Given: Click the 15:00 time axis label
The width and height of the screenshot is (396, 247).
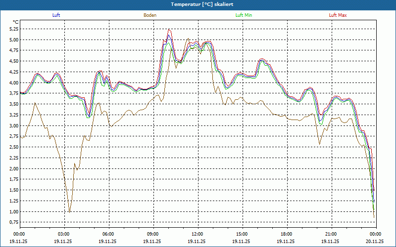Looking at the screenshot, I should [x=242, y=234].
